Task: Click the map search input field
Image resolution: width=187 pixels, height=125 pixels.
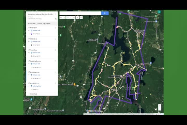Action: pyautogui.click(x=80, y=13)
